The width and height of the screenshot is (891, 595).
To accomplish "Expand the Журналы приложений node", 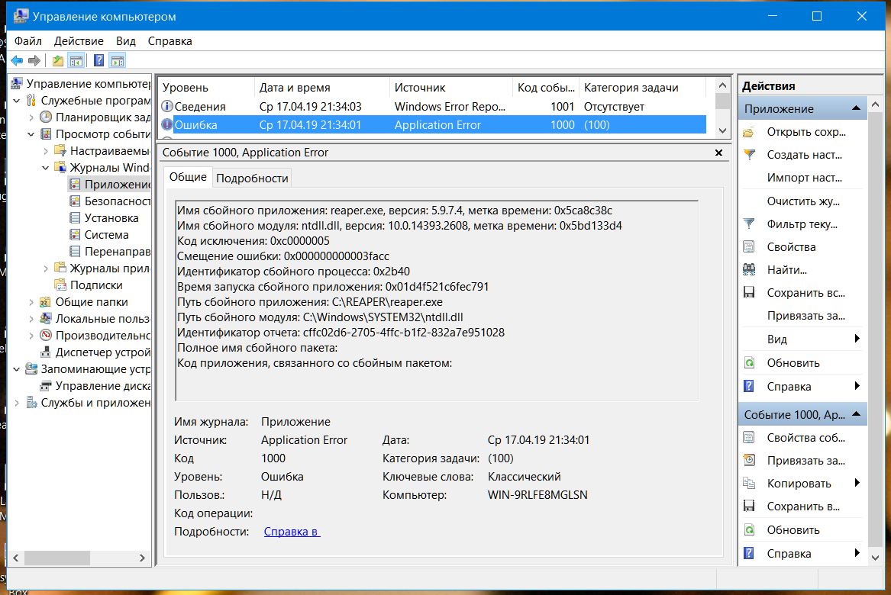I will 46,269.
